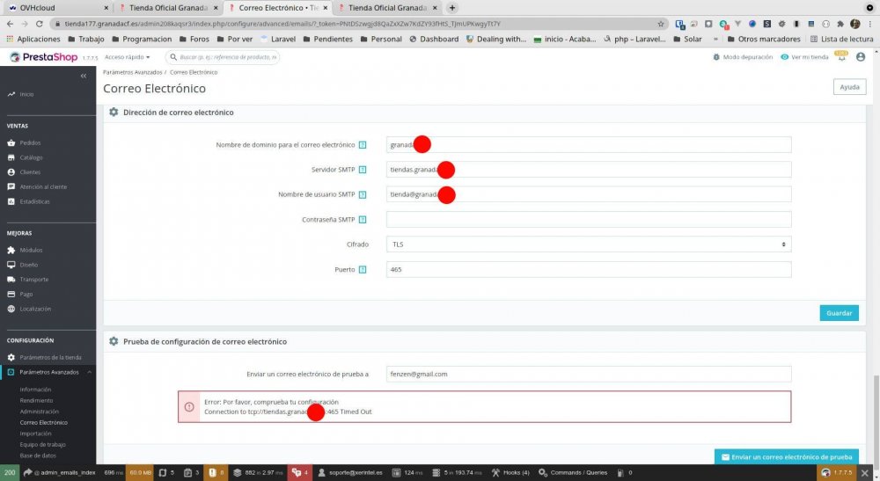Open Pedidos in the sidebar
Image resolution: width=880 pixels, height=481 pixels.
(x=30, y=143)
